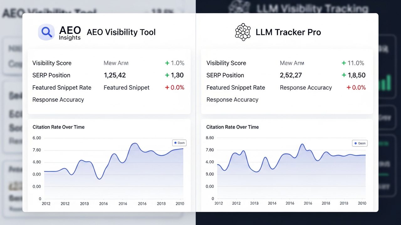Click the LLM Tracker Pro network logo icon
Screen dimensions: 401x225
coord(243,32)
